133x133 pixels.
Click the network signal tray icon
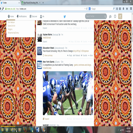(121, 130)
